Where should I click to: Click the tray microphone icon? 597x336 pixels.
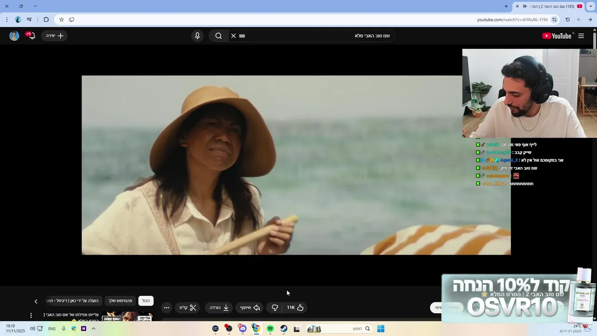coord(63,329)
